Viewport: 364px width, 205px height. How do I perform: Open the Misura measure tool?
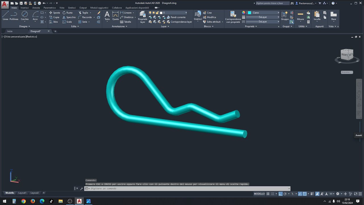pyautogui.click(x=300, y=16)
